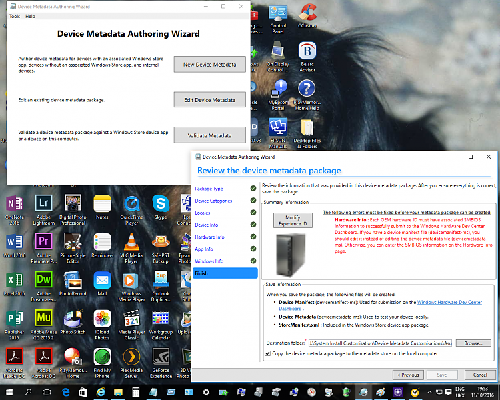
Task: Open EPSON Manuals desktop icon
Action: pyautogui.click(x=278, y=133)
